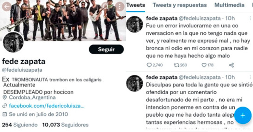The width and height of the screenshot is (253, 132).
Task: Switch to Tweets y respuestas tab
Action: point(180,5)
